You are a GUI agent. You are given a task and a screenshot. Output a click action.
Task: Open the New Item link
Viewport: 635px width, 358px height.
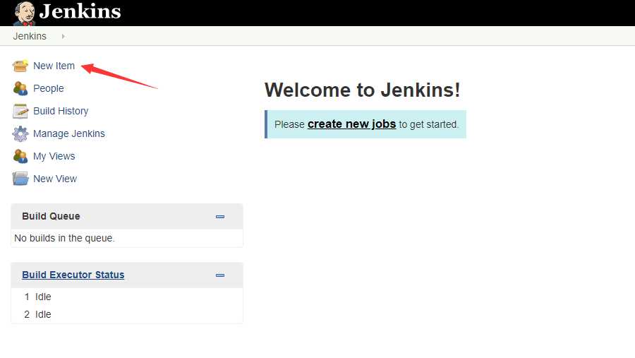click(54, 66)
